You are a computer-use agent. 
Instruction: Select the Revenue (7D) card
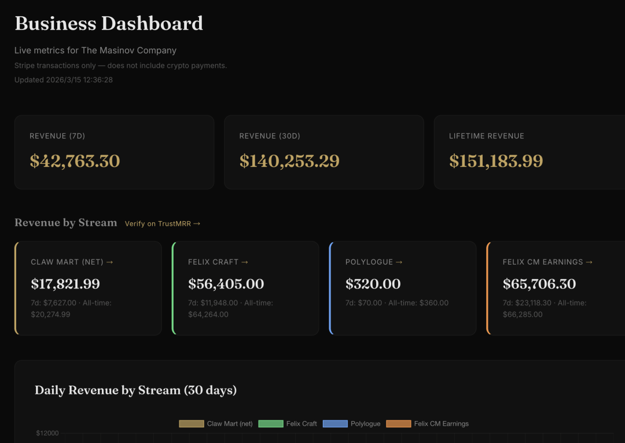point(114,152)
